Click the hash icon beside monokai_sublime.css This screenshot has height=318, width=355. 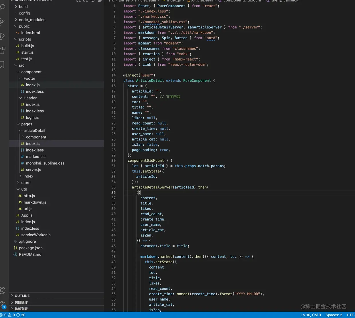(x=22, y=163)
